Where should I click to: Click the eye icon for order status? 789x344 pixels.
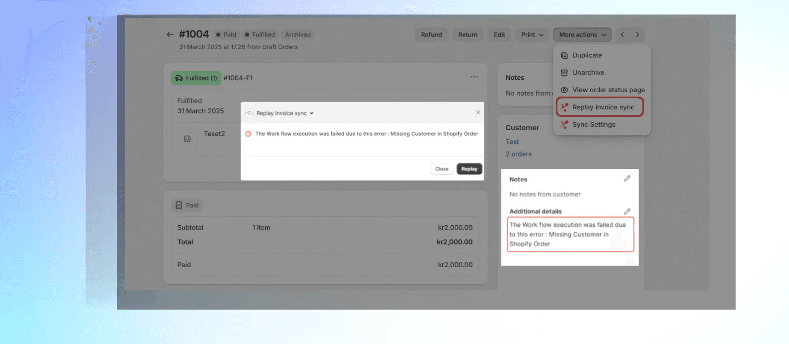(564, 90)
